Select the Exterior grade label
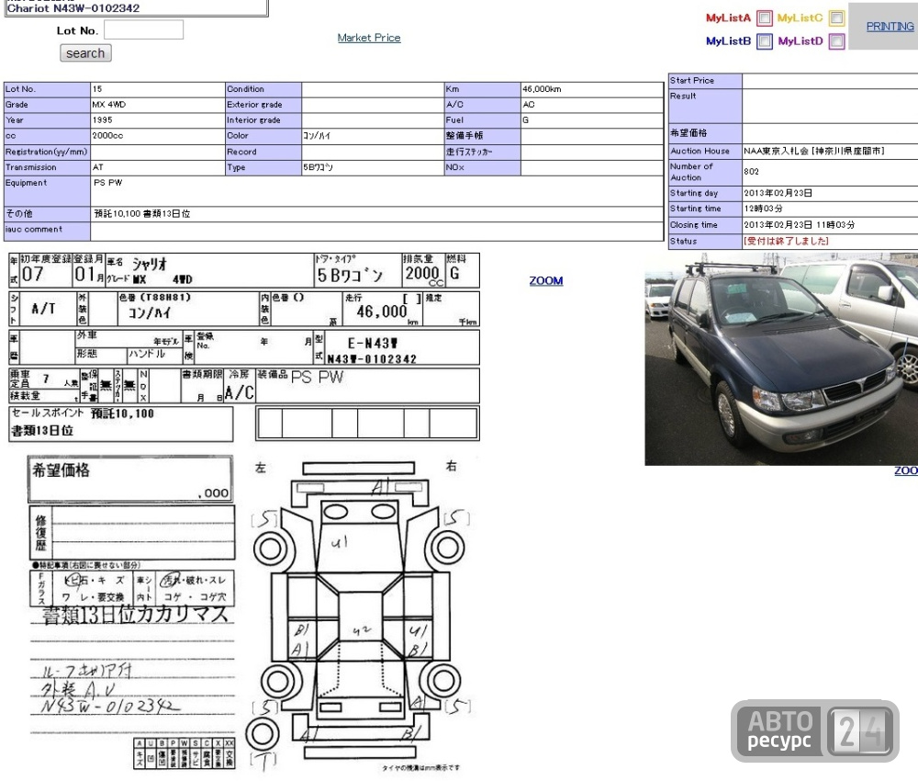This screenshot has width=918, height=781. coord(254,105)
